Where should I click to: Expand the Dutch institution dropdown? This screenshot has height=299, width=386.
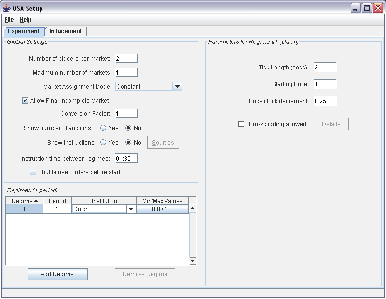[x=131, y=209]
